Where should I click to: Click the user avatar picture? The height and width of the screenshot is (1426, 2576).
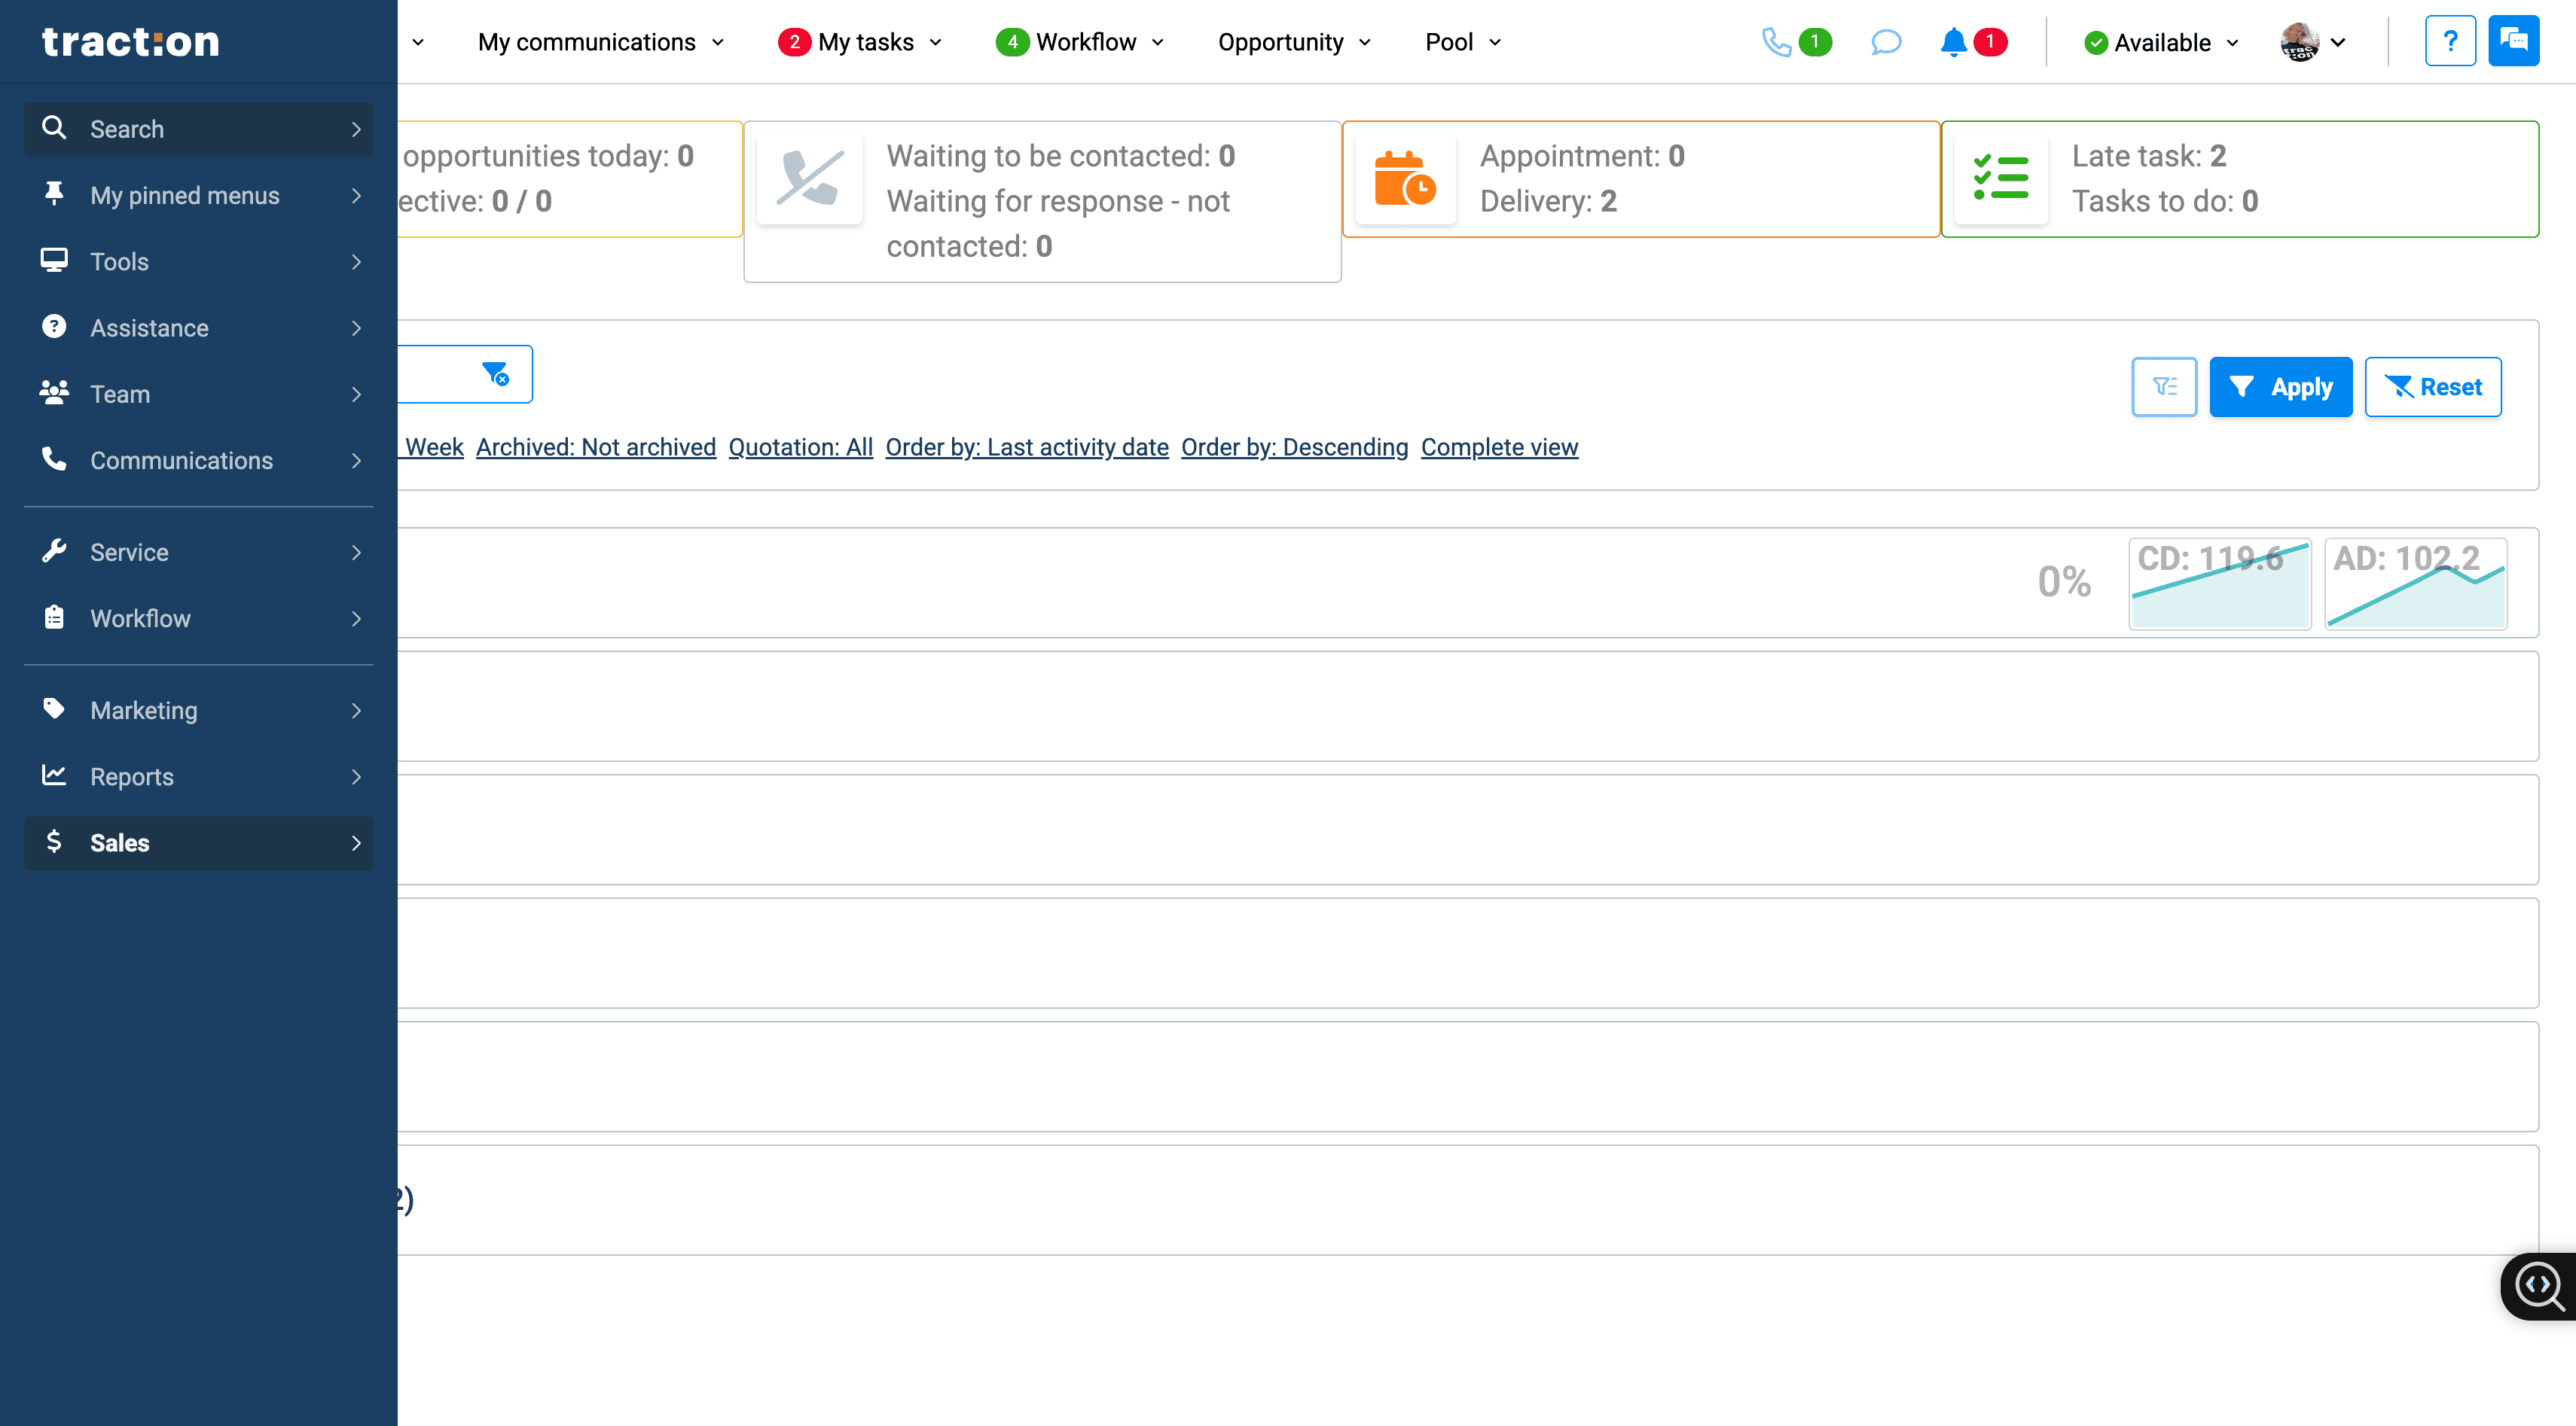(x=2299, y=42)
